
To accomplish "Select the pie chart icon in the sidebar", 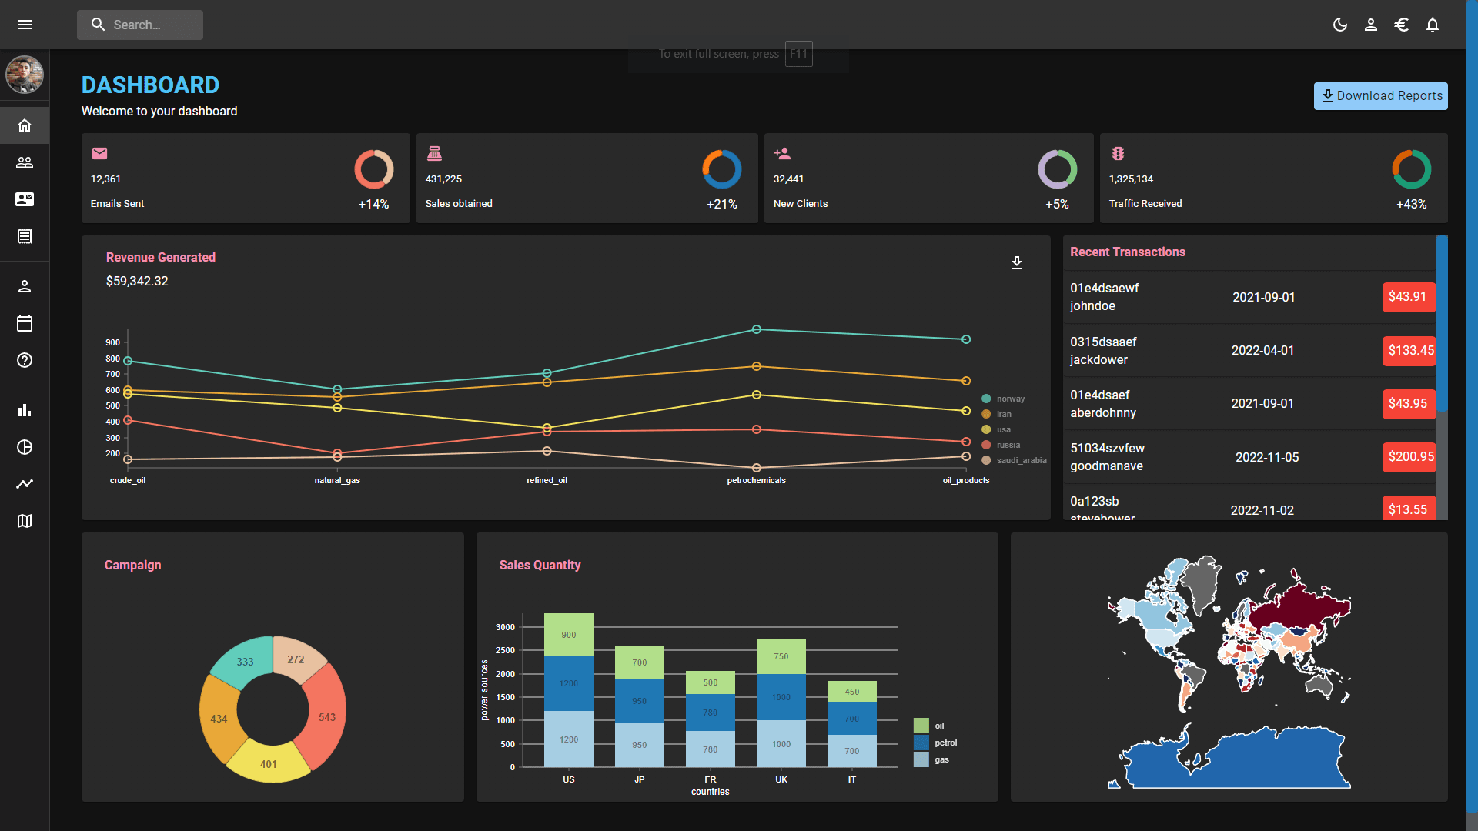I will click(25, 447).
